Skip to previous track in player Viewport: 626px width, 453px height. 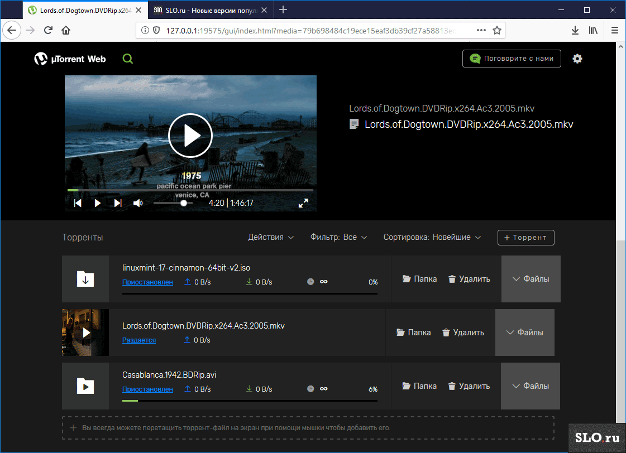pos(78,203)
